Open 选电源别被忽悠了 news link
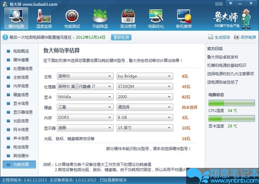The height and width of the screenshot is (184, 259). point(223,82)
